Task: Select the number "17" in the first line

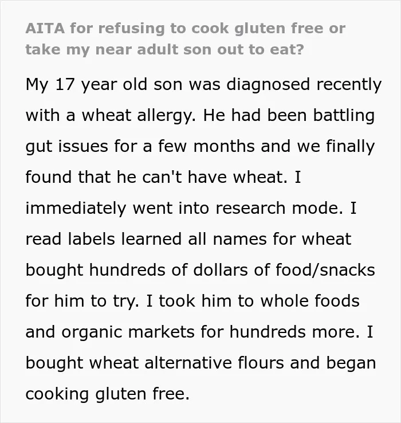Action: 65,84
